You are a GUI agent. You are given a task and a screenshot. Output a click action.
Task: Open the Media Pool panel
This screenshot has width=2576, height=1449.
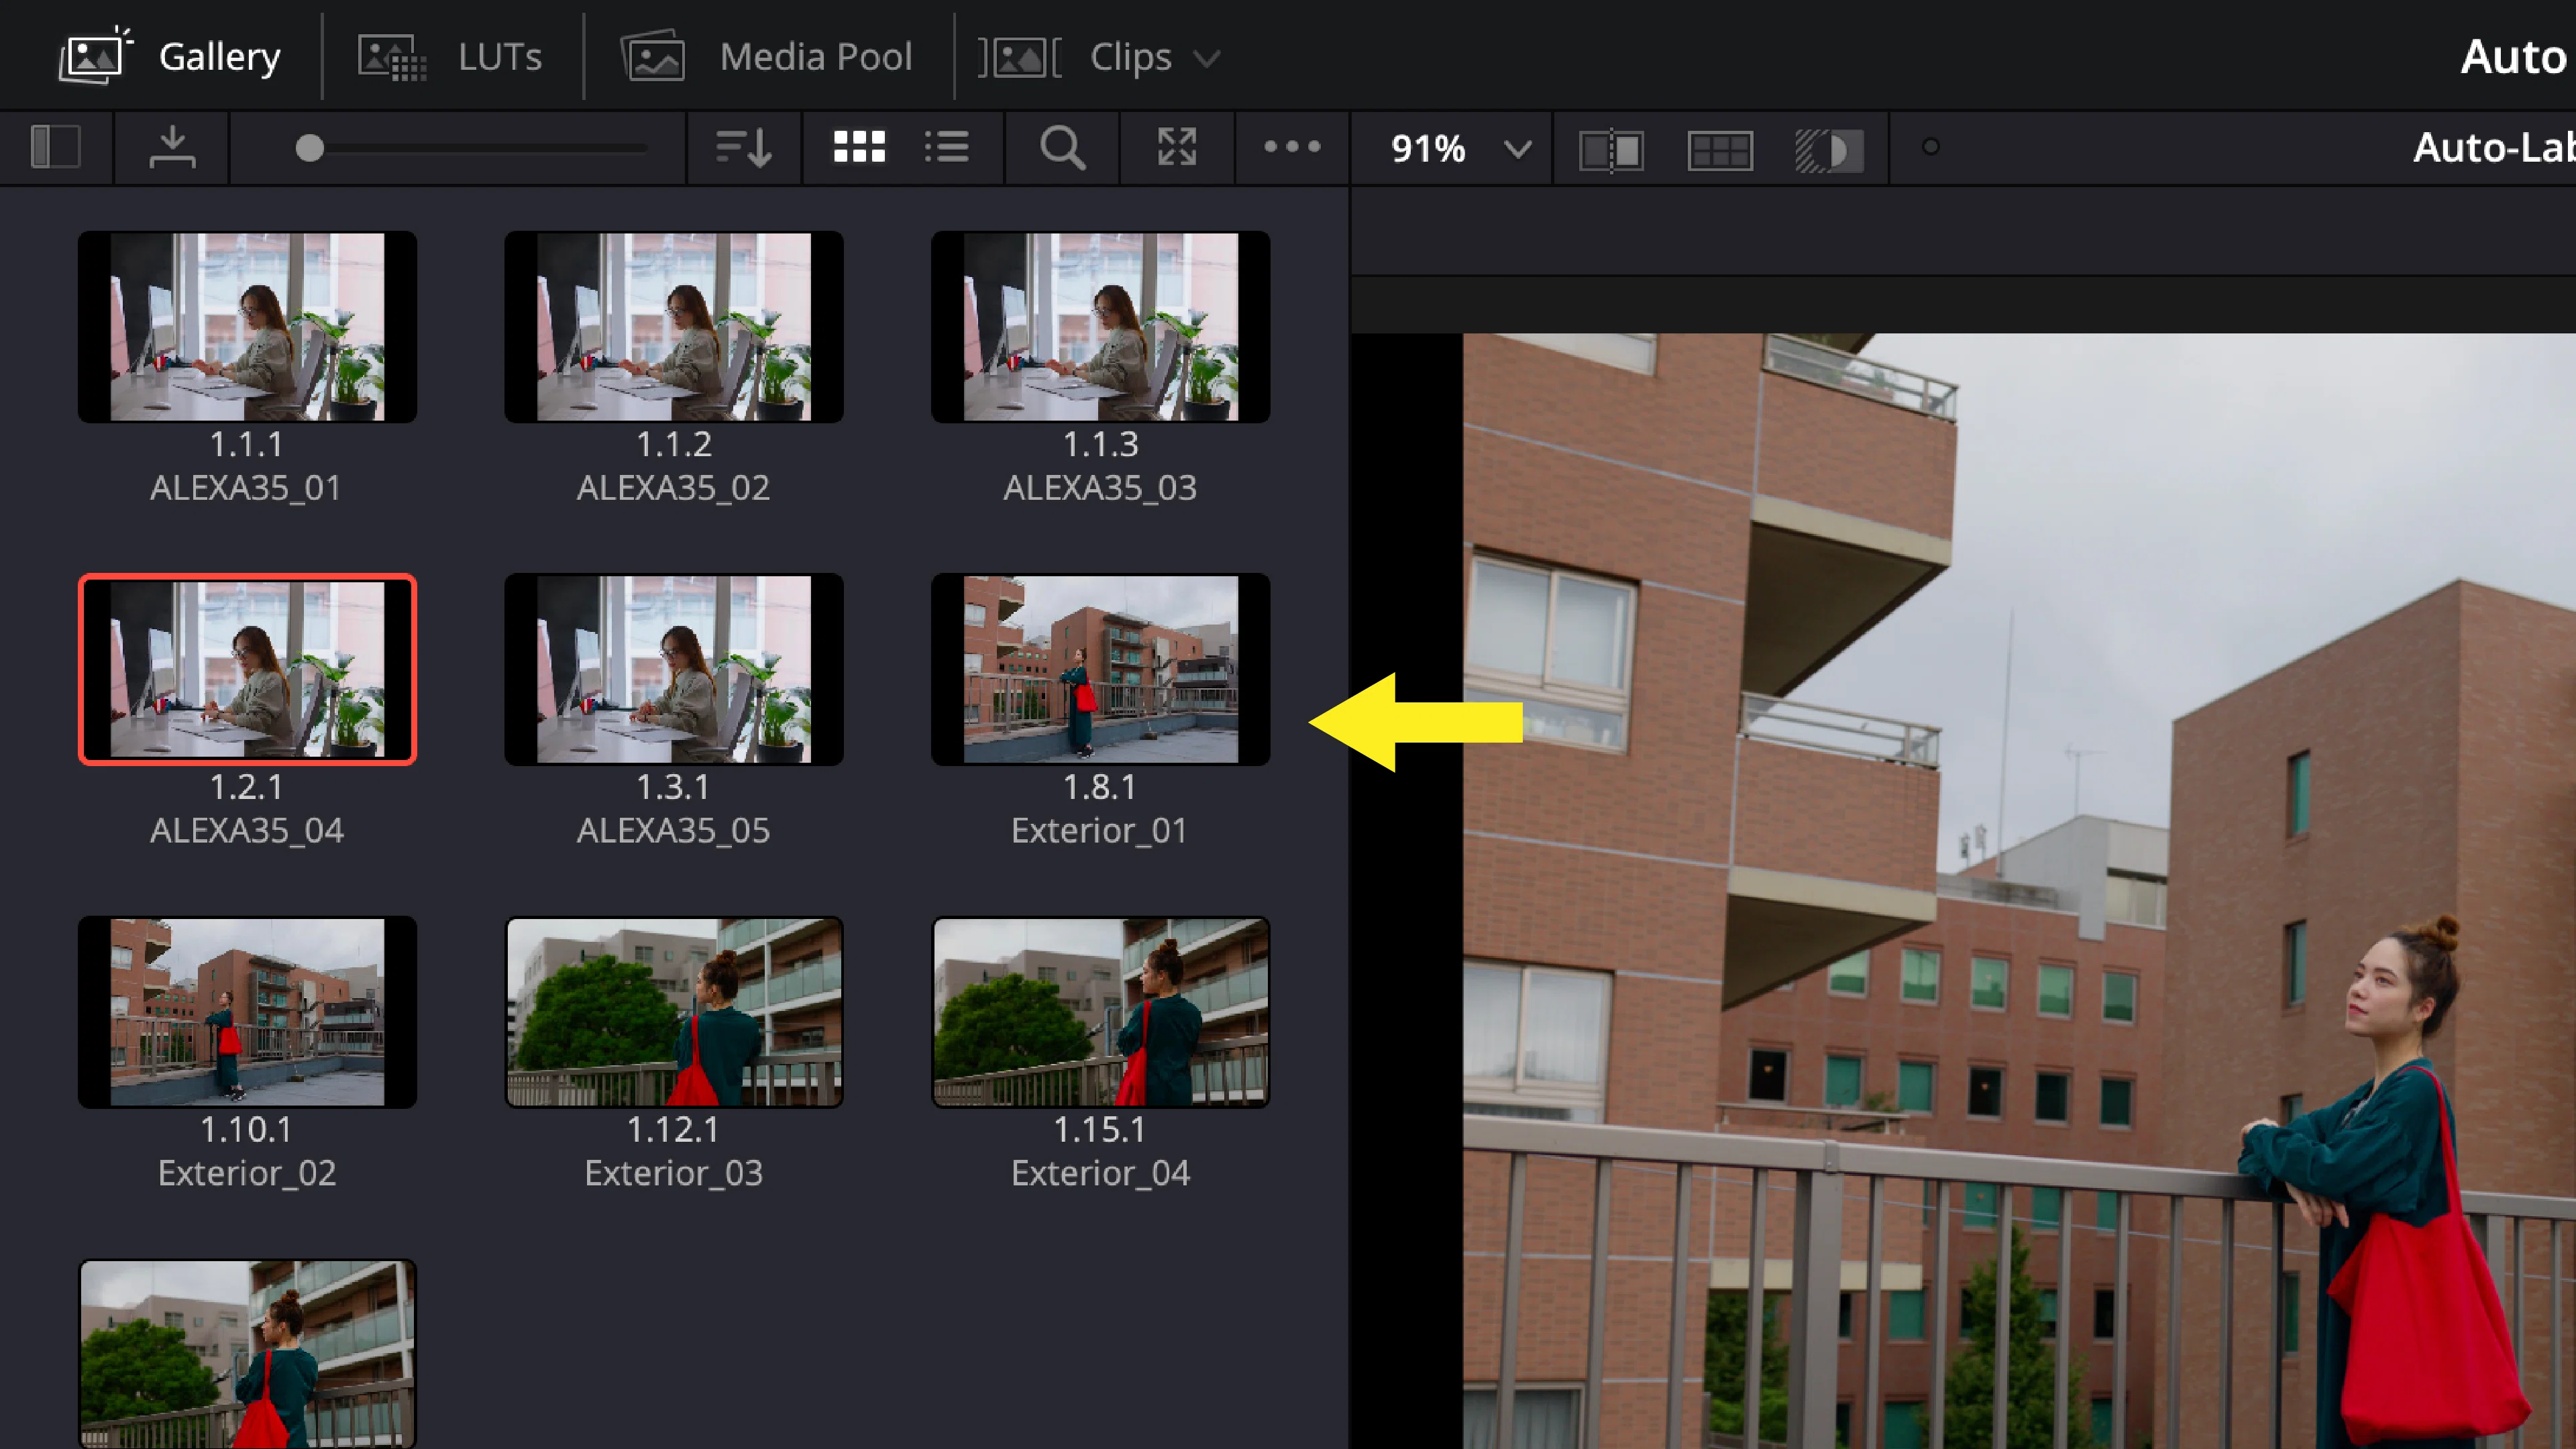[767, 56]
